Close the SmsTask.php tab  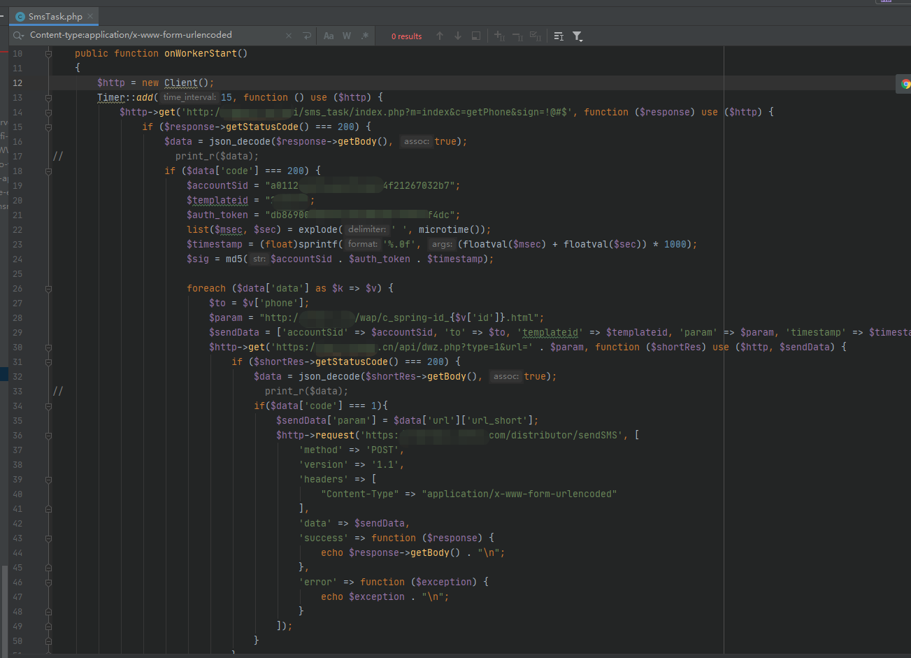coord(91,16)
